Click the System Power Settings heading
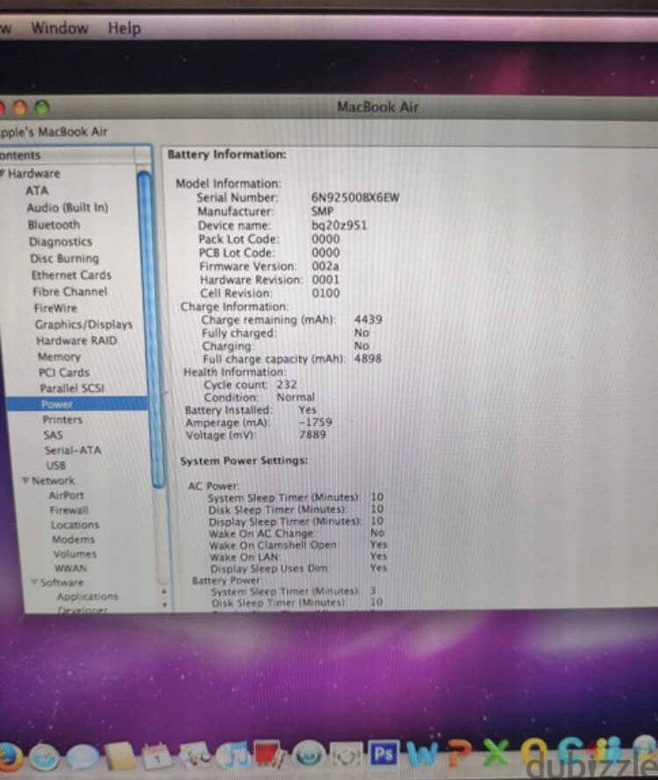The image size is (658, 780). pyautogui.click(x=244, y=461)
